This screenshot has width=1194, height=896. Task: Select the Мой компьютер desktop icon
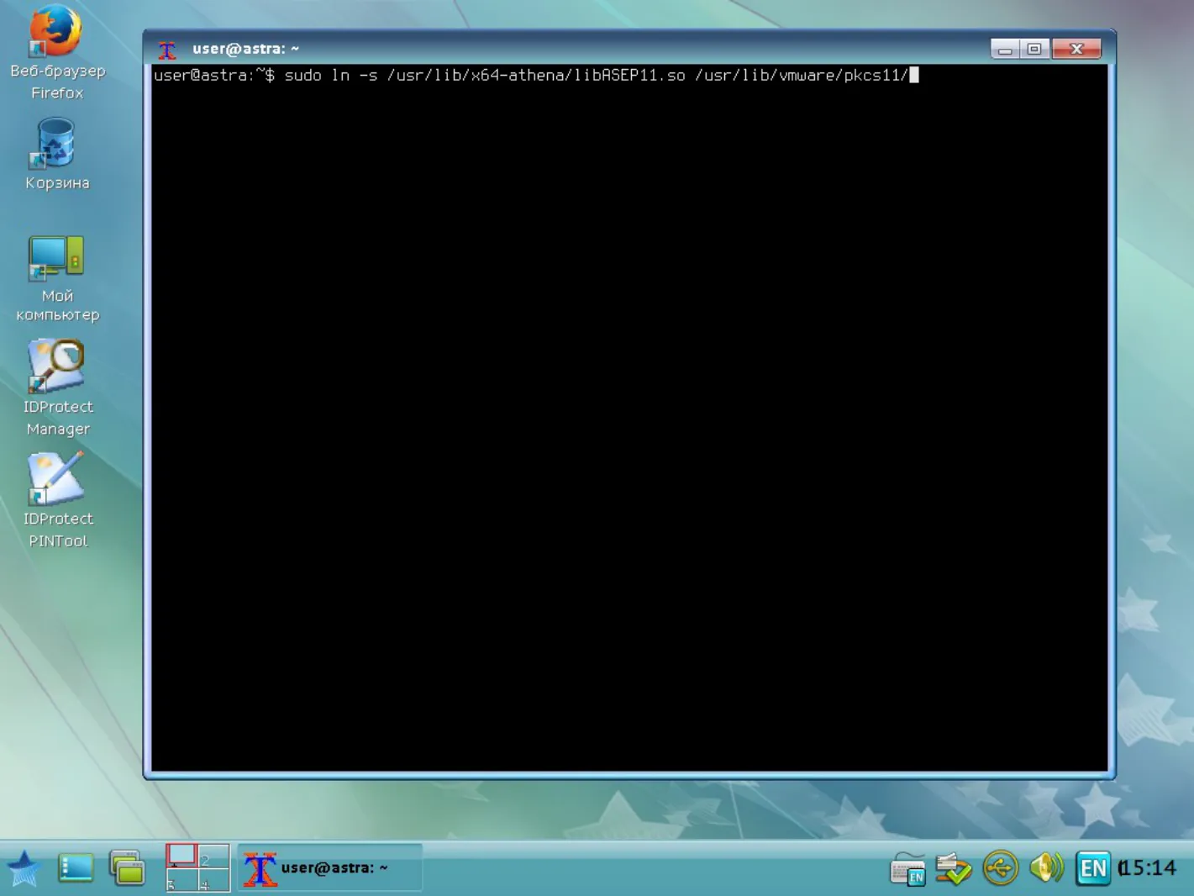(x=57, y=279)
